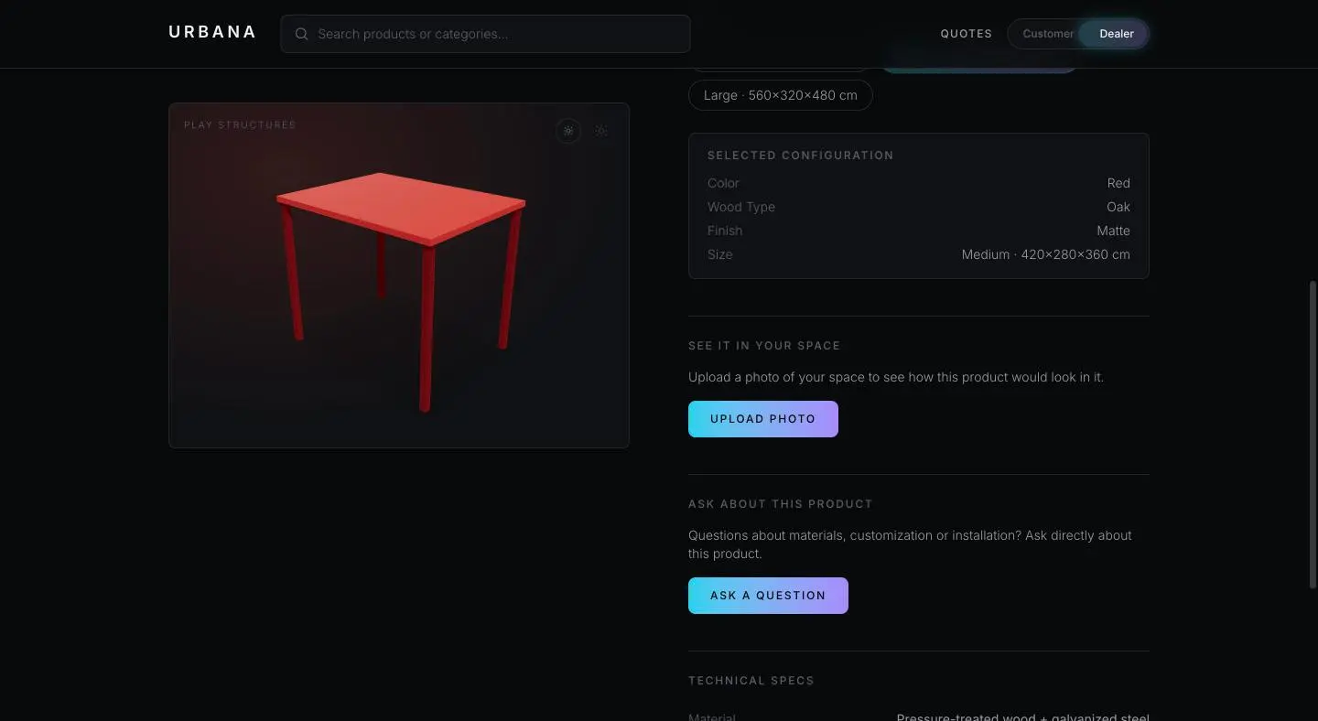
Task: Click the wood type value "Oak"
Action: (1118, 207)
